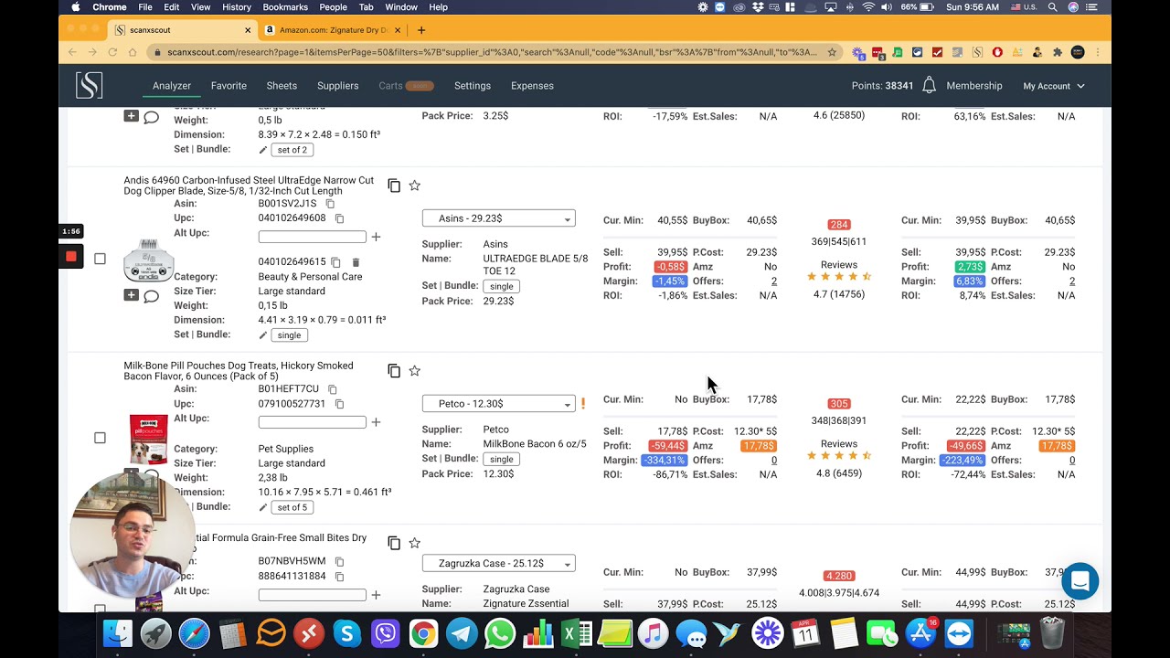
Task: Copy ASIN B001SV2J1S
Action: (331, 204)
